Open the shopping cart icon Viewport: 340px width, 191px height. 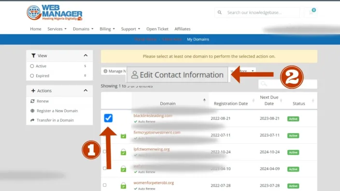311,13
